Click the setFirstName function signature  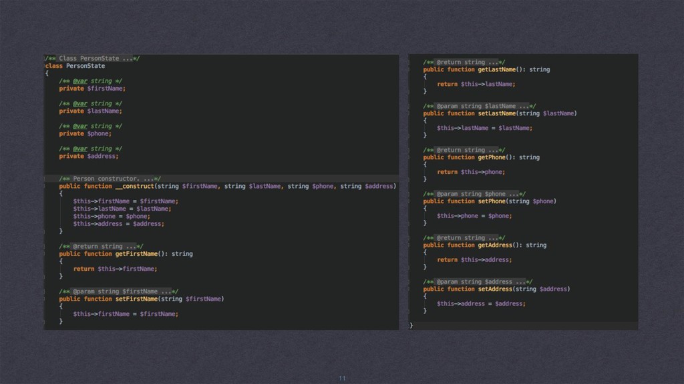(142, 299)
